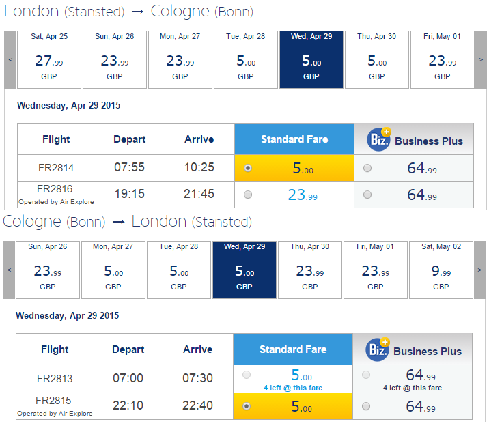Click the outbound Business Plus Biz icon

(x=378, y=139)
